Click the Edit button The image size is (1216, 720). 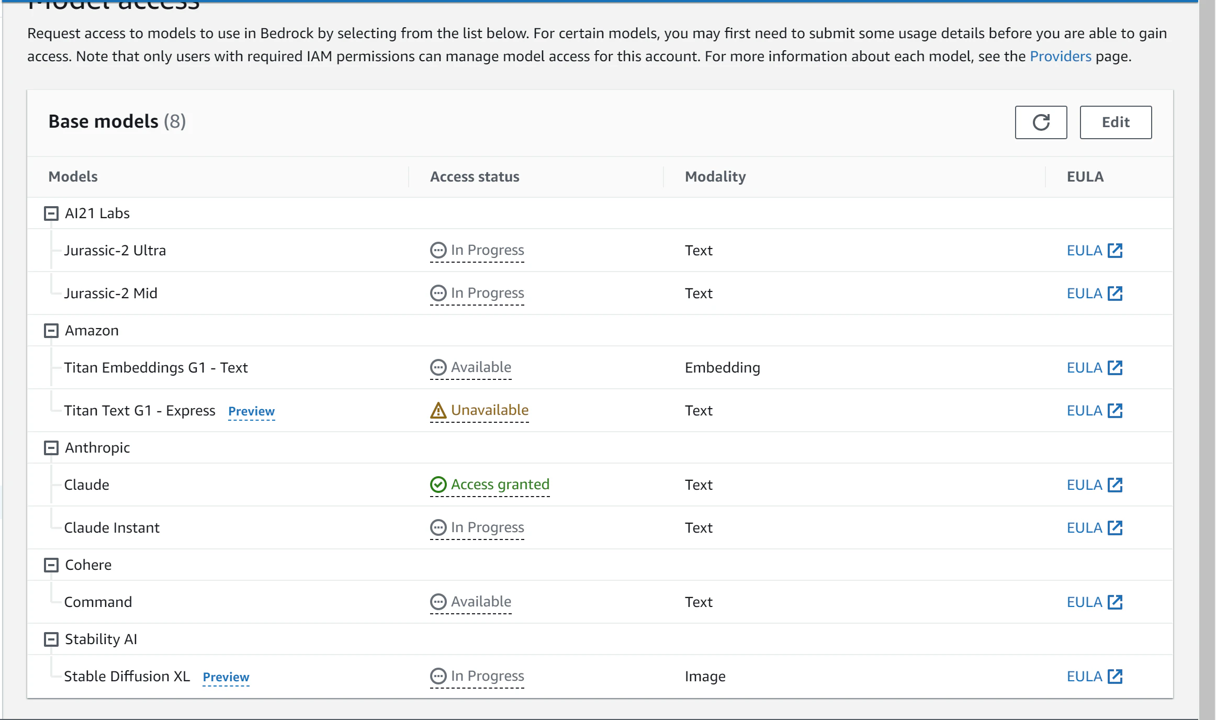click(1115, 122)
